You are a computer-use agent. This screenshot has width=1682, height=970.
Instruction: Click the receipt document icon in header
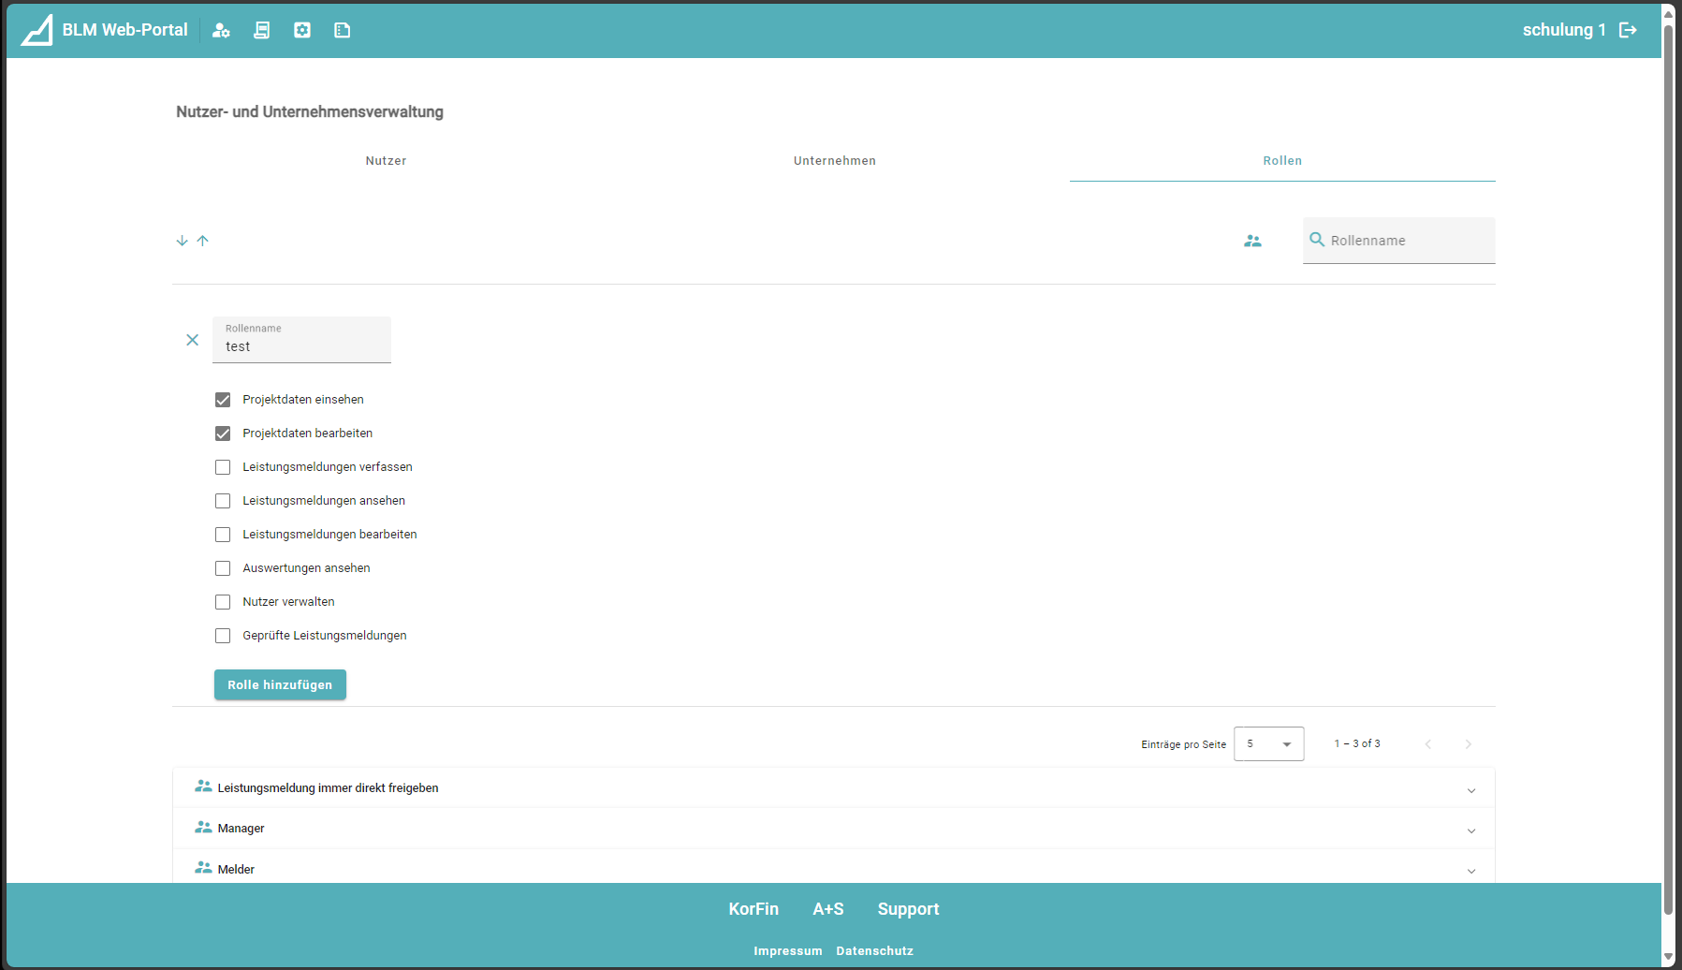pyautogui.click(x=262, y=30)
